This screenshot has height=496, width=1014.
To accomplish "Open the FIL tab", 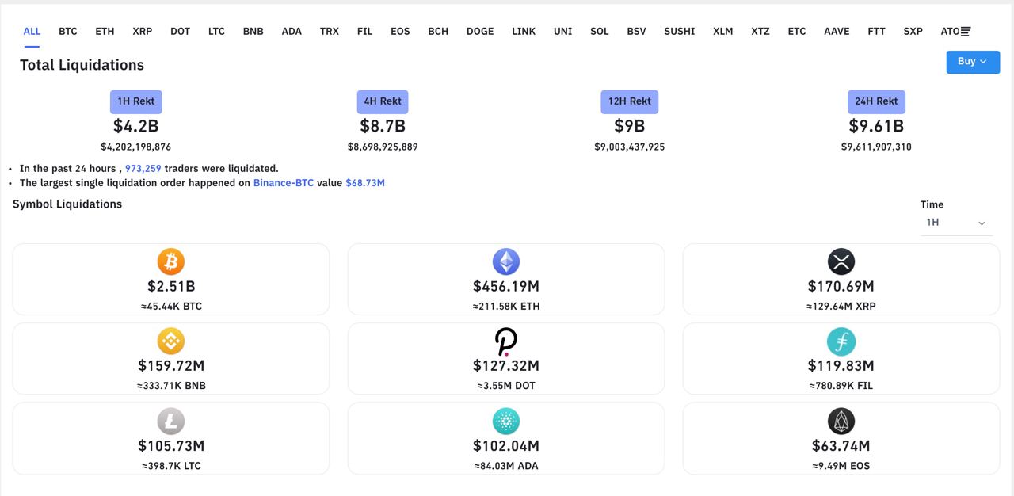I will click(x=364, y=32).
